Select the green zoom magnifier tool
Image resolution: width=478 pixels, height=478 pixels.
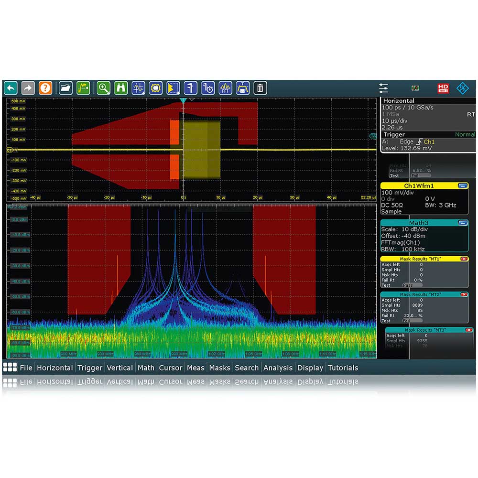pyautogui.click(x=103, y=88)
